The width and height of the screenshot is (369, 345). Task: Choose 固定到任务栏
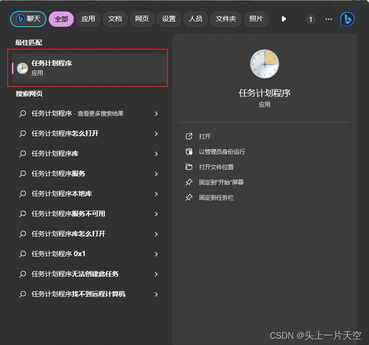[x=216, y=197]
